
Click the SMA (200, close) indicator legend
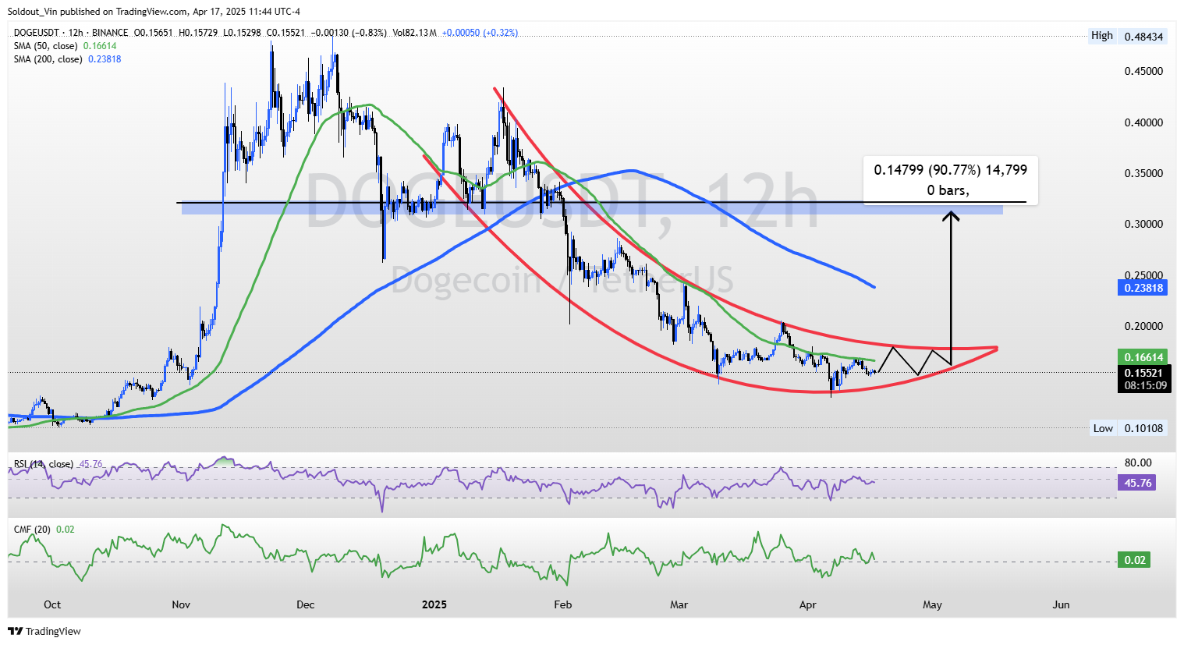tap(67, 59)
